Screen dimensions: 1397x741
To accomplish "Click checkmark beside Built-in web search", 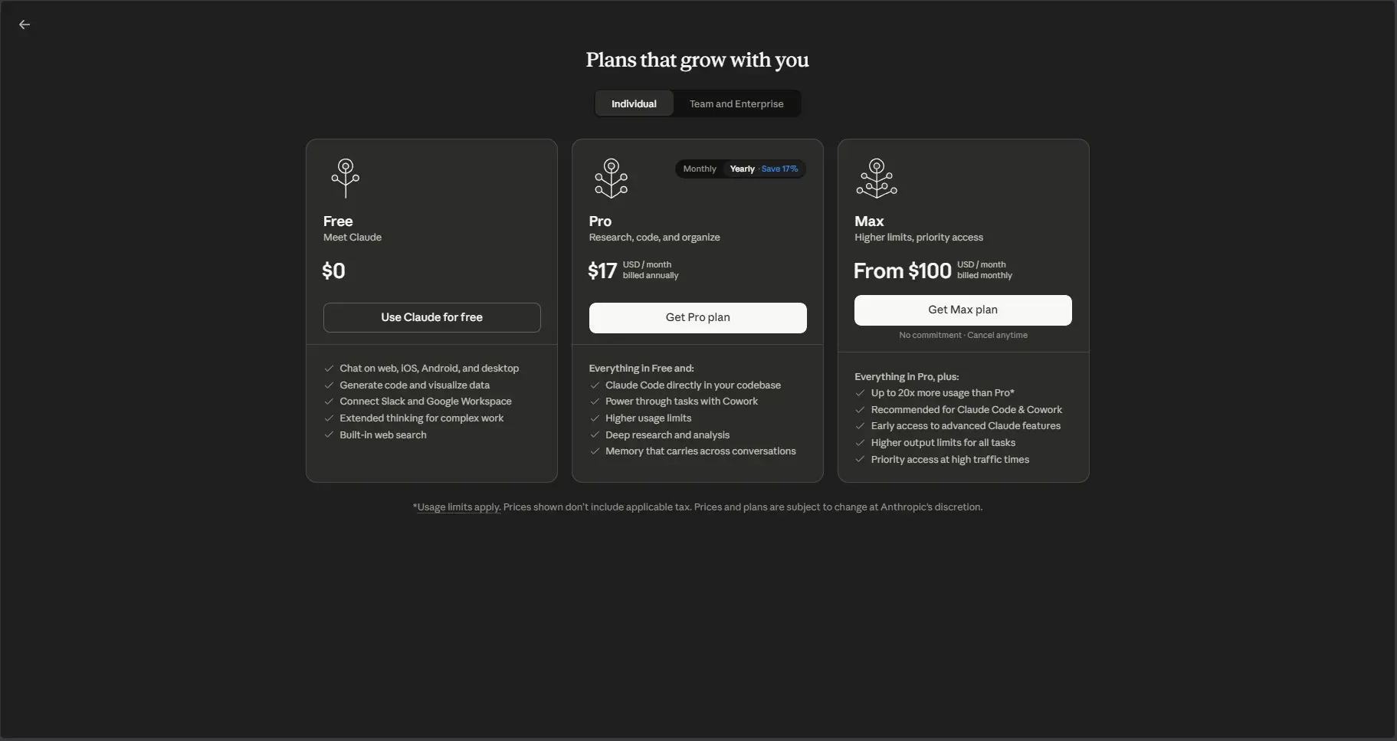I will click(329, 435).
